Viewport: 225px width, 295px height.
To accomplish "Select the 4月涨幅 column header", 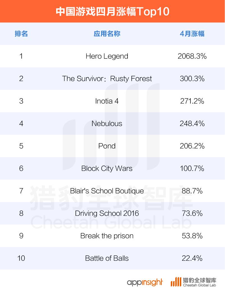I will 192,34.
